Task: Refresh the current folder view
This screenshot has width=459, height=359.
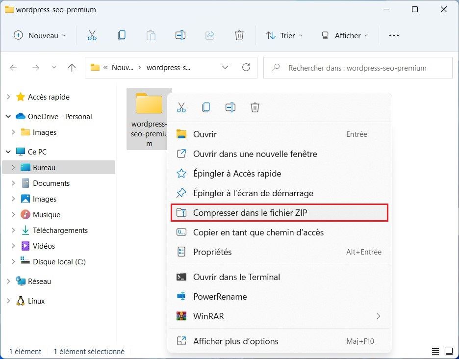Action: click(246, 68)
